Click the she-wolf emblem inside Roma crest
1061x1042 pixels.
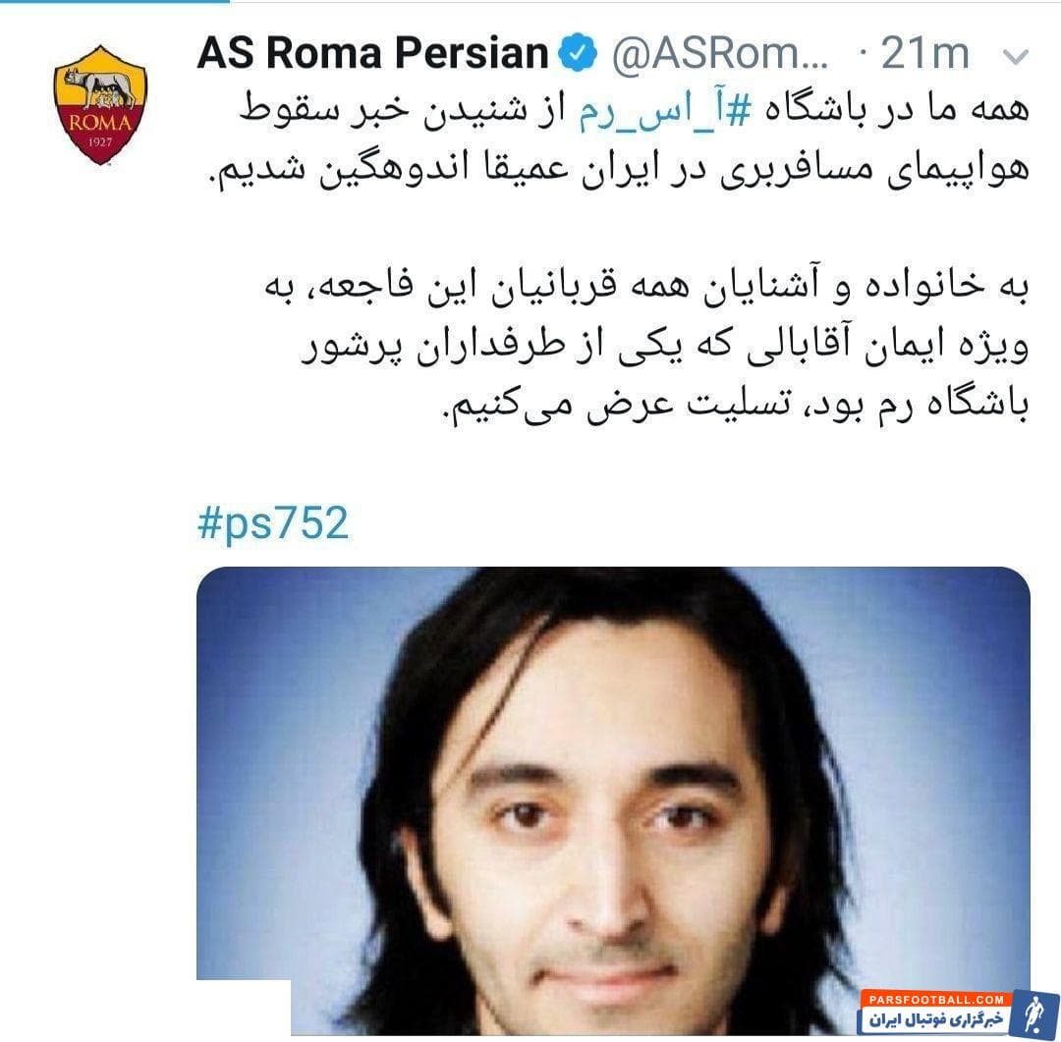pos(100,88)
